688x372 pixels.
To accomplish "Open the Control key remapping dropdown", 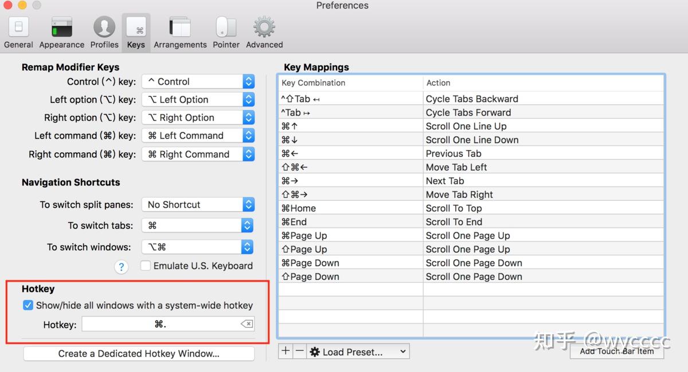I will (198, 81).
